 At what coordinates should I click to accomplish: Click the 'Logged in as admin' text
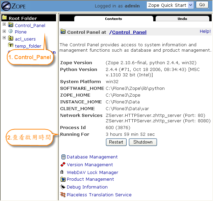(x=117, y=6)
